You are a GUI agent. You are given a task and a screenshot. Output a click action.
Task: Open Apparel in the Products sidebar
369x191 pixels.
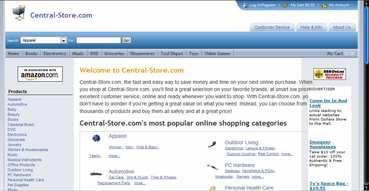[14, 99]
